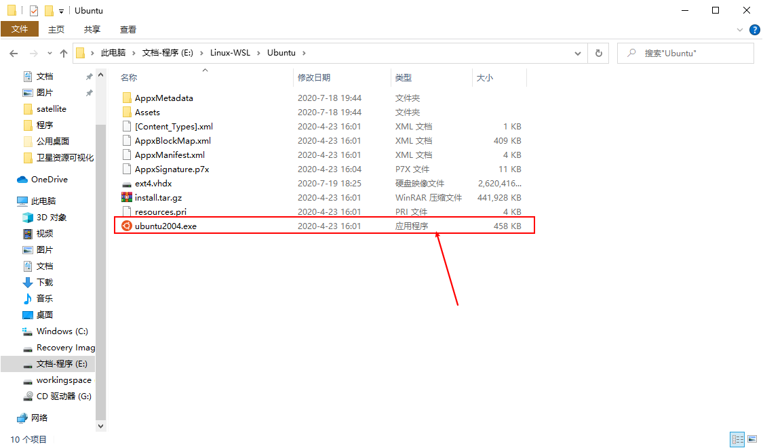This screenshot has width=763, height=448.
Task: Select the AppxMetadata folder icon
Action: (x=127, y=98)
